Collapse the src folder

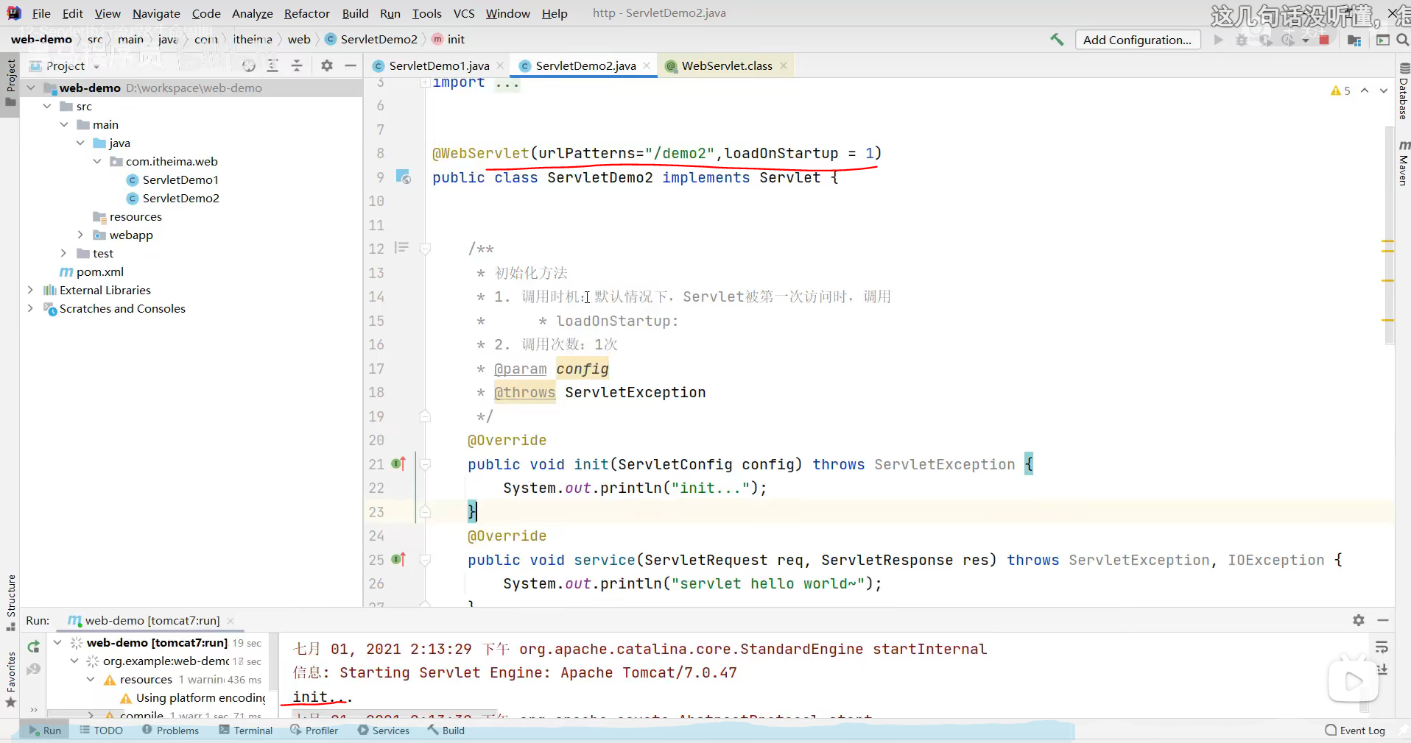click(48, 106)
